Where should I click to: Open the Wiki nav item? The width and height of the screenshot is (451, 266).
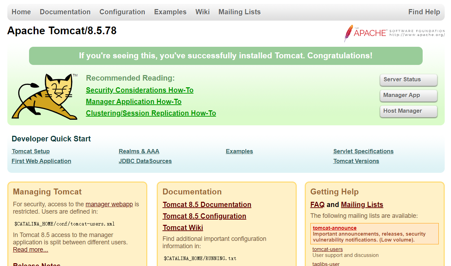(203, 12)
